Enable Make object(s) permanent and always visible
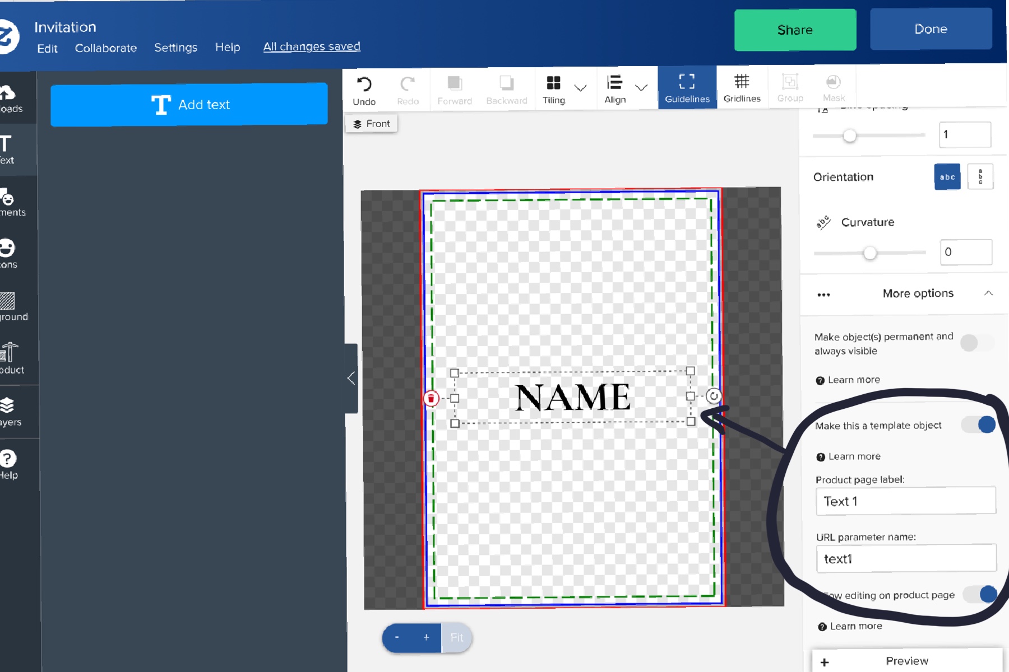Image resolution: width=1009 pixels, height=672 pixels. (x=977, y=343)
